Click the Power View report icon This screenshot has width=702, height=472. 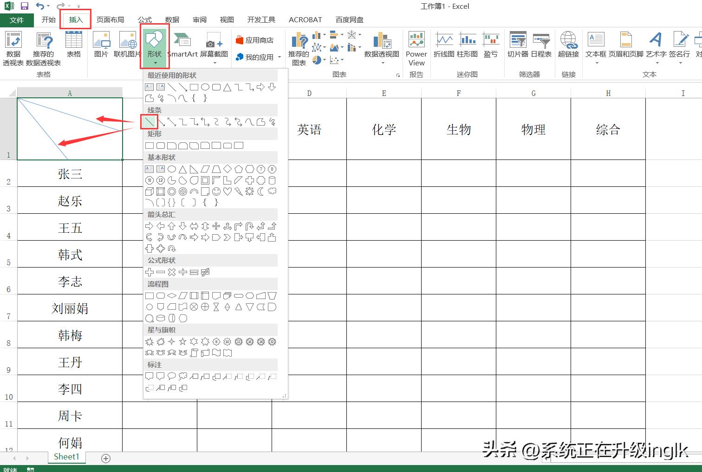click(416, 49)
